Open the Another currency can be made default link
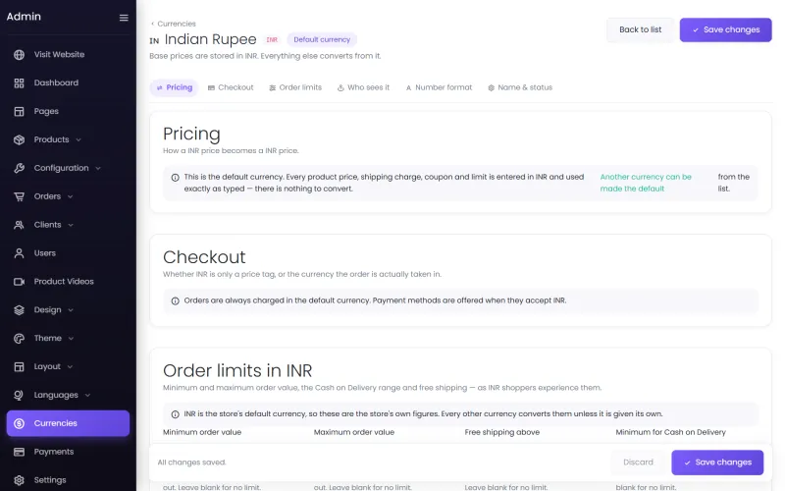Image resolution: width=785 pixels, height=491 pixels. [x=646, y=183]
